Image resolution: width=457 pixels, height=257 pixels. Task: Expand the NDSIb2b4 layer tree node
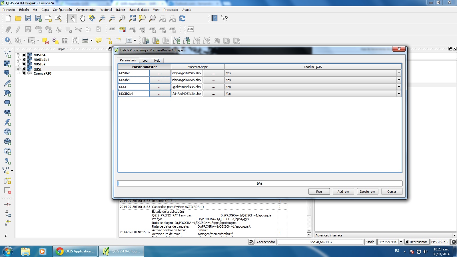[x=18, y=60]
